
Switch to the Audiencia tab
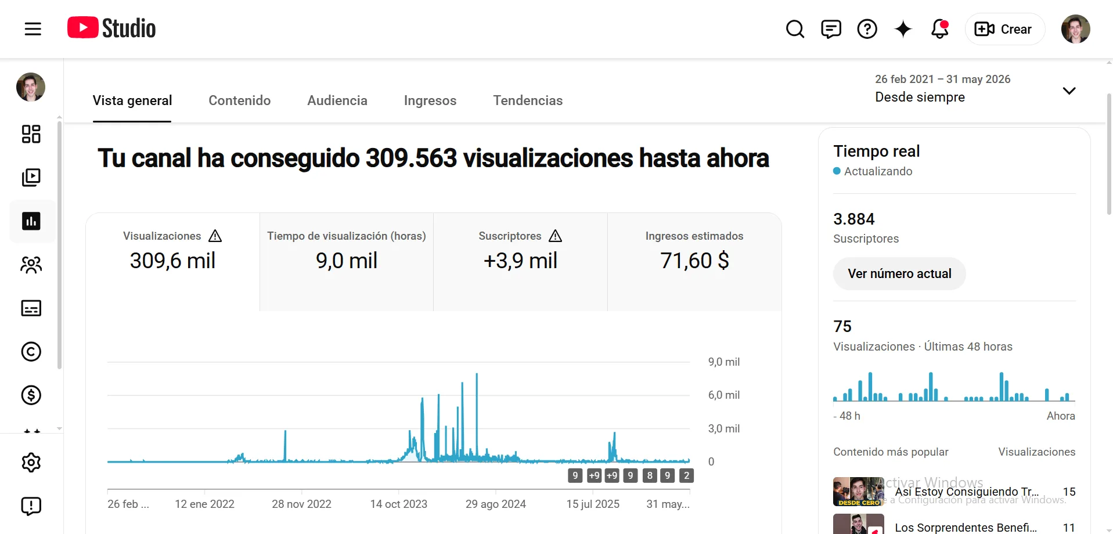(x=337, y=100)
